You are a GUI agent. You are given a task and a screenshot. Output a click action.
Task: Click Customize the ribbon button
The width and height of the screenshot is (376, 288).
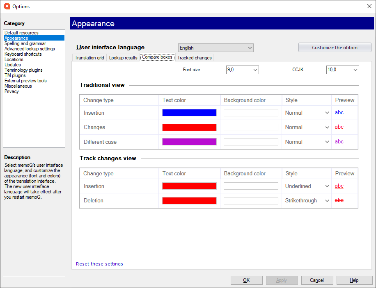pos(335,48)
